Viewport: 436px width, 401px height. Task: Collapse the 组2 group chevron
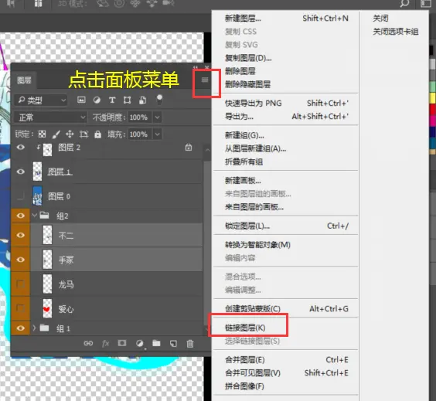point(35,215)
